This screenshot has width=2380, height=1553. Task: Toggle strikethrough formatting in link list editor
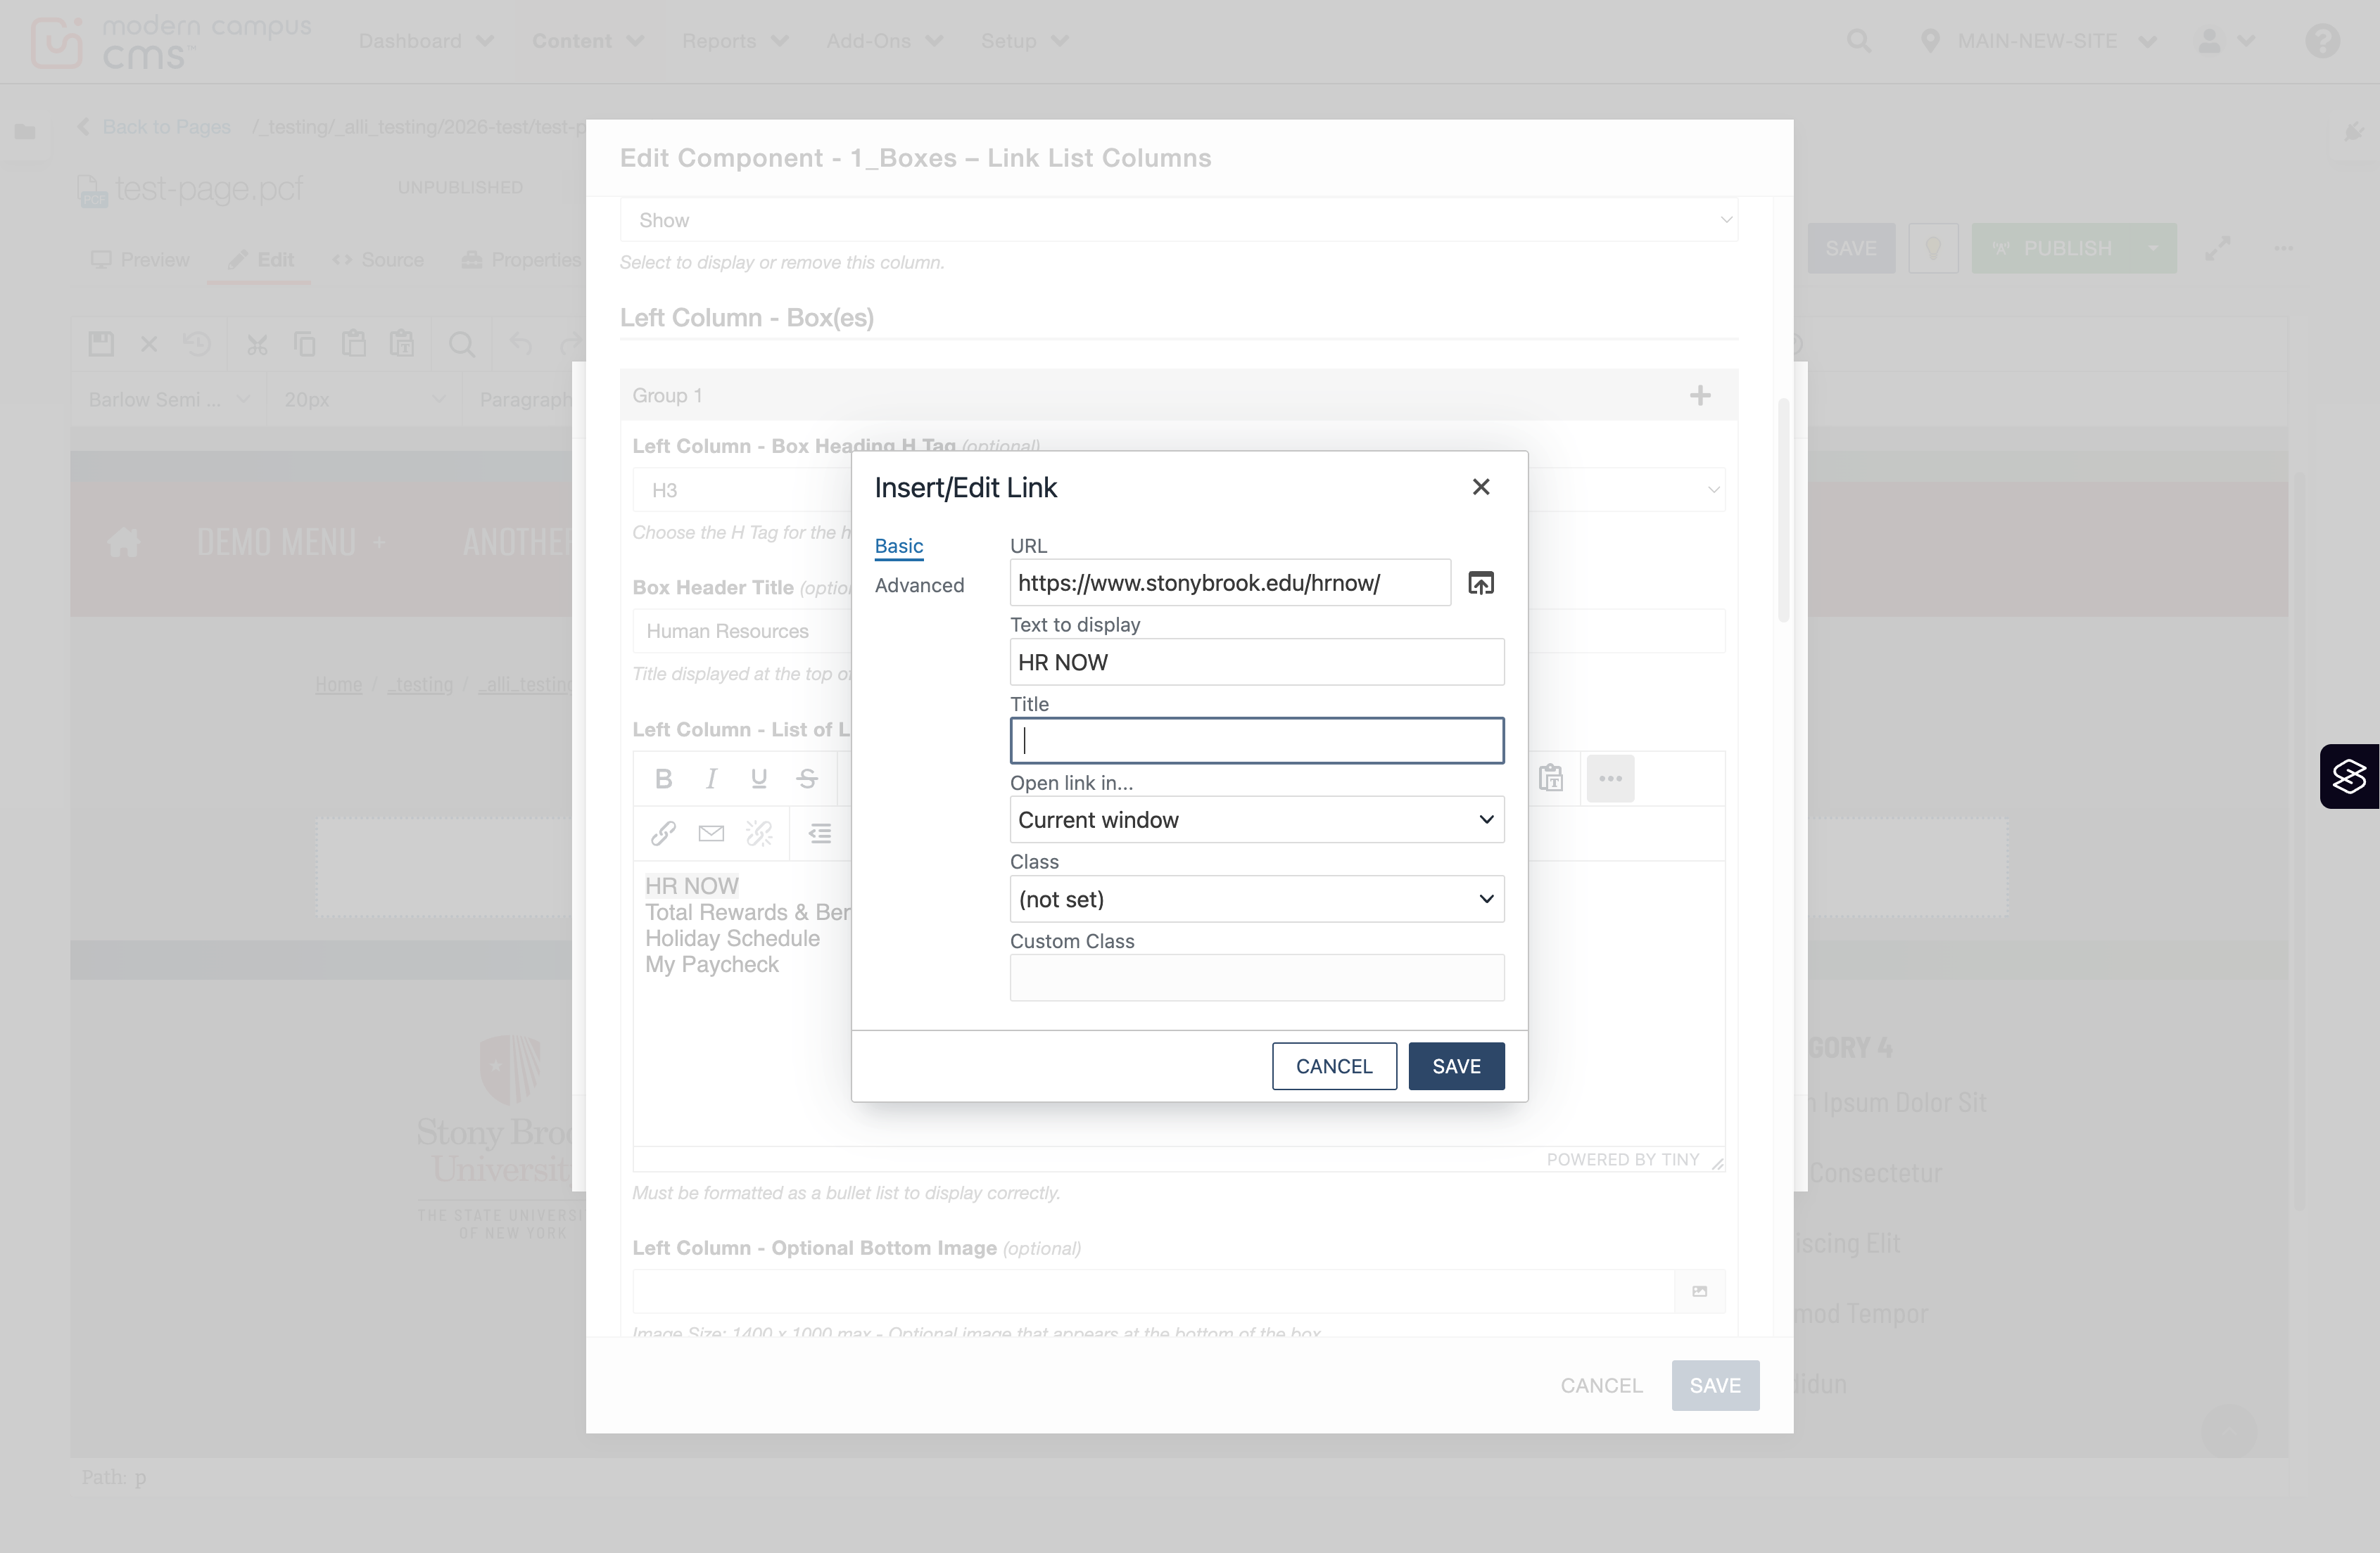(x=807, y=779)
